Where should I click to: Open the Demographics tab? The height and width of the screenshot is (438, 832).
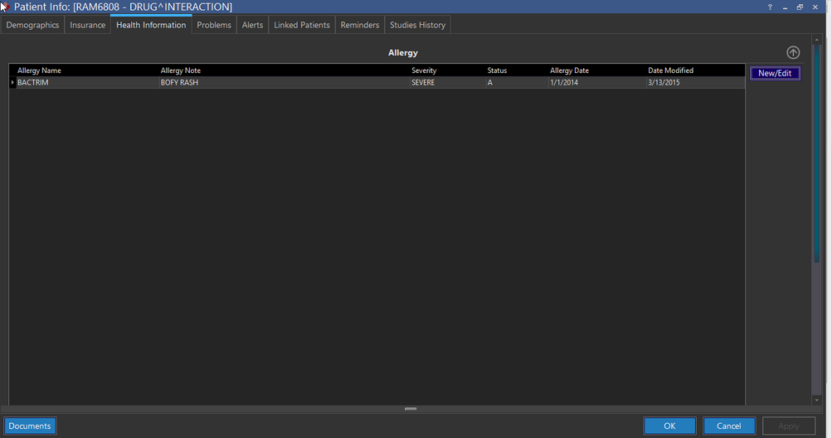click(33, 25)
